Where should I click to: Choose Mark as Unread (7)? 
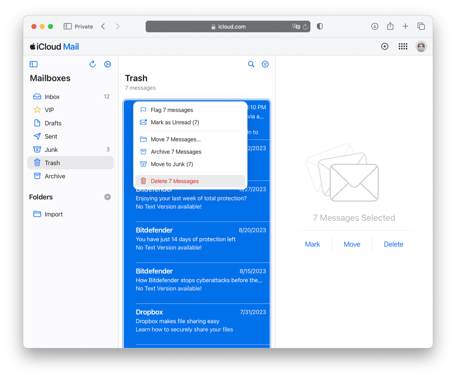[190, 122]
